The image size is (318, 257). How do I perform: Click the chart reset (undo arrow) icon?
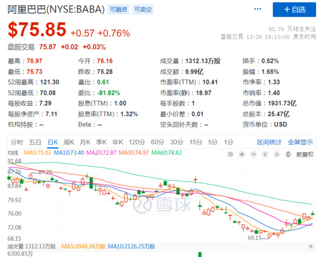[x=230, y=154]
